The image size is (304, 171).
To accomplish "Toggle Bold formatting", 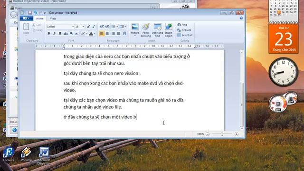I will (49, 34).
